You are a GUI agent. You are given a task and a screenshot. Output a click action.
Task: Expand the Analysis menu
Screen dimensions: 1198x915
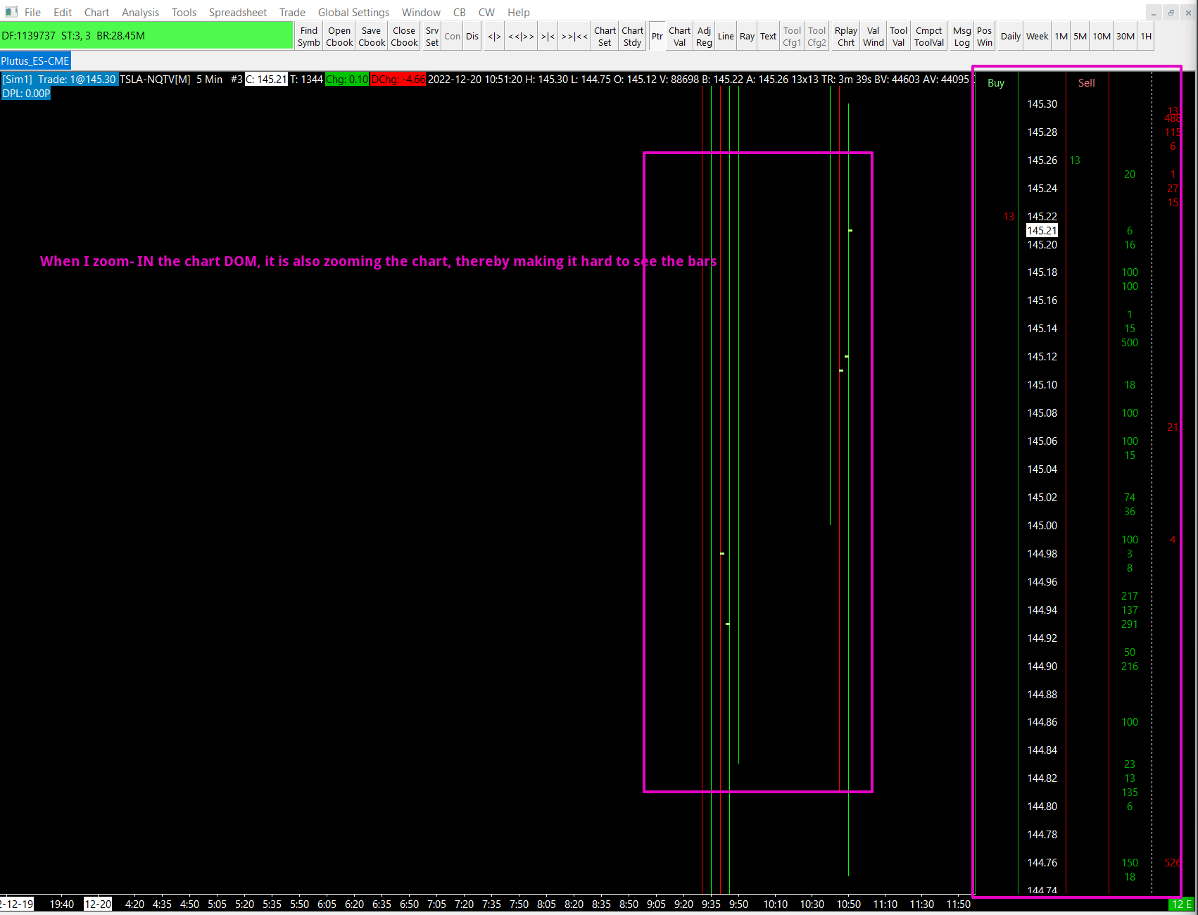[x=140, y=13]
